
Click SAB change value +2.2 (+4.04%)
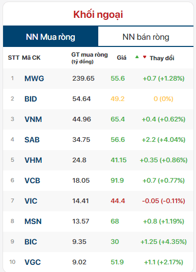point(163,140)
